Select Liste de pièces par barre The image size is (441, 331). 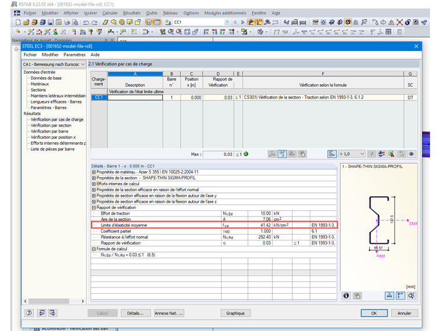pos(53,149)
